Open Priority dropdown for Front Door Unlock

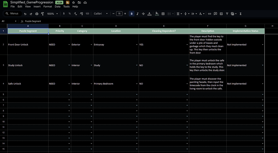pyautogui.click(x=69, y=45)
